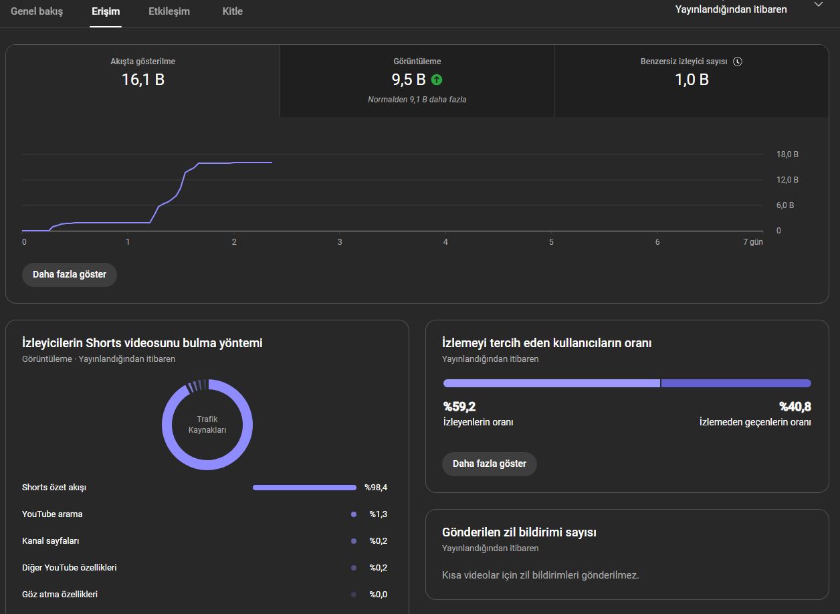Click Daha fazla göster under viewer ratio bar
This screenshot has height=614, width=840.
[490, 464]
